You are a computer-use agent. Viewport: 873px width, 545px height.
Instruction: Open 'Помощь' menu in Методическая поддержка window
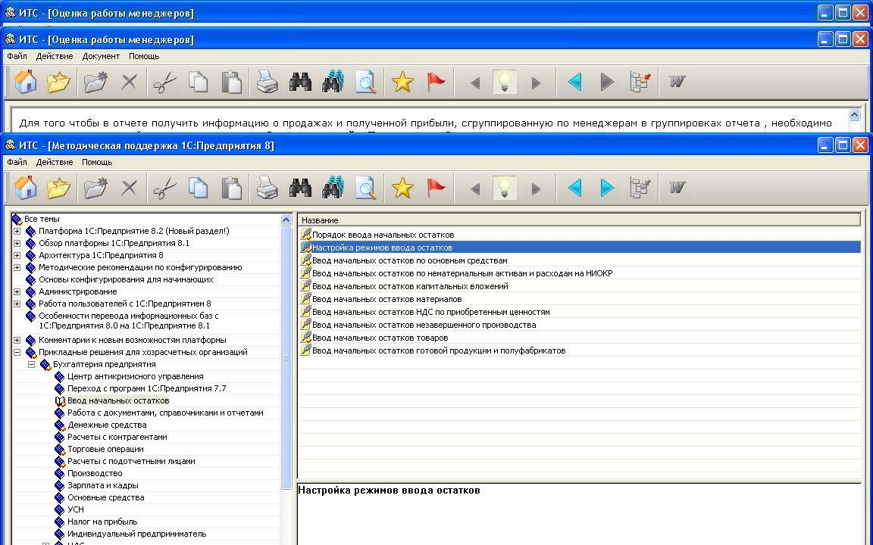click(97, 162)
